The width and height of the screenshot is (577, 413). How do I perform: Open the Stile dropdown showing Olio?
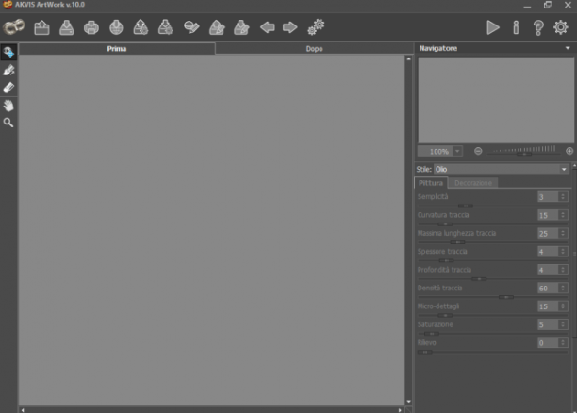pos(502,170)
